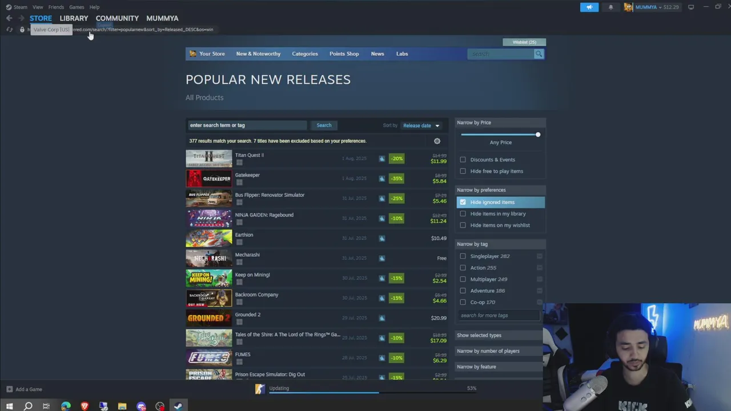This screenshot has width=731, height=411.
Task: Open the Release date sort dropdown
Action: point(421,126)
